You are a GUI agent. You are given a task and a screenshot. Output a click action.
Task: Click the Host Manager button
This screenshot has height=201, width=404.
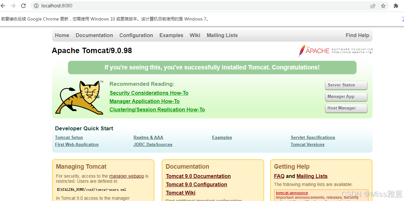point(346,108)
